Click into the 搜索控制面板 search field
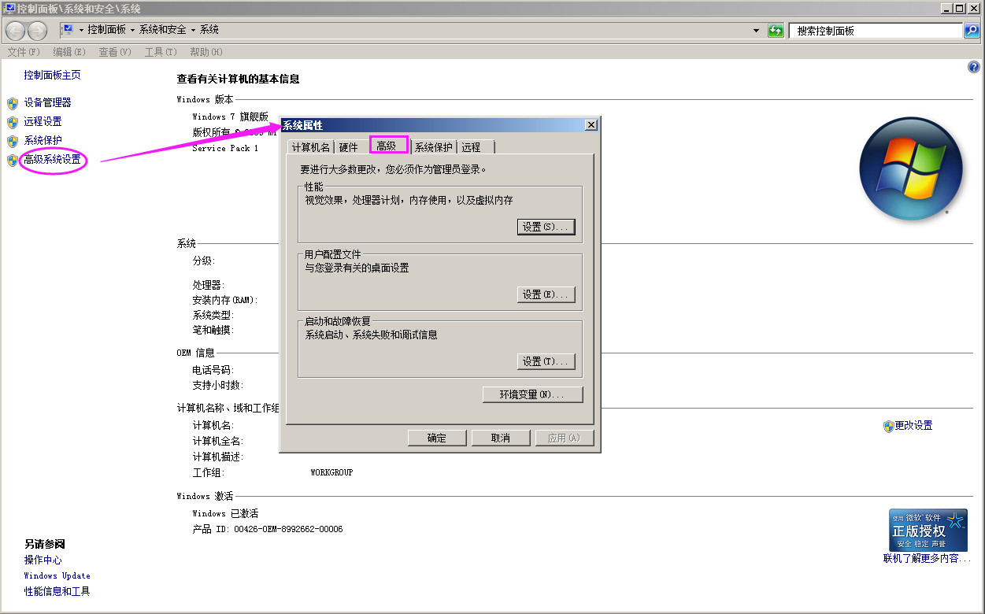This screenshot has width=985, height=614. [x=876, y=31]
